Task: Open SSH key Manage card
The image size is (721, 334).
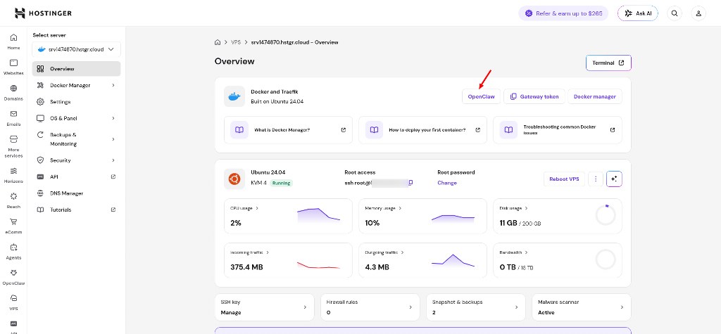Action: click(x=265, y=307)
